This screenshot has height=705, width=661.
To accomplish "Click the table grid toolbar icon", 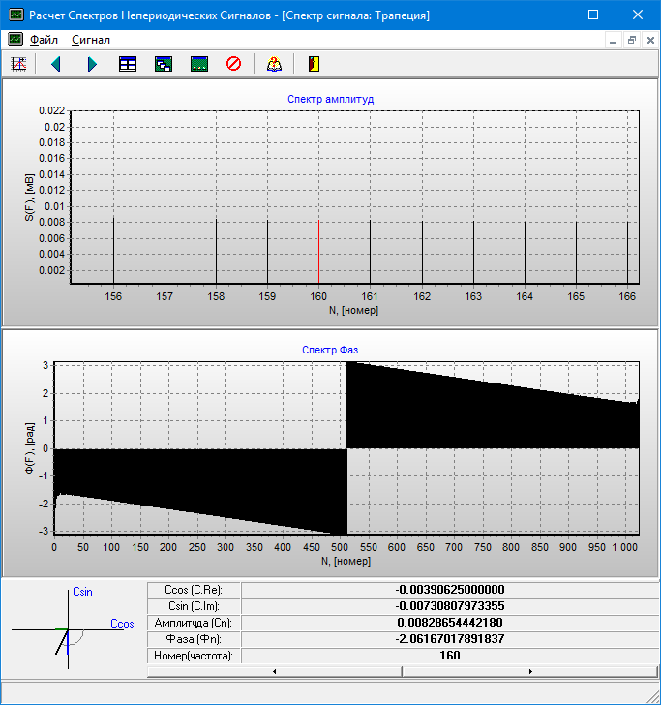I will (127, 64).
